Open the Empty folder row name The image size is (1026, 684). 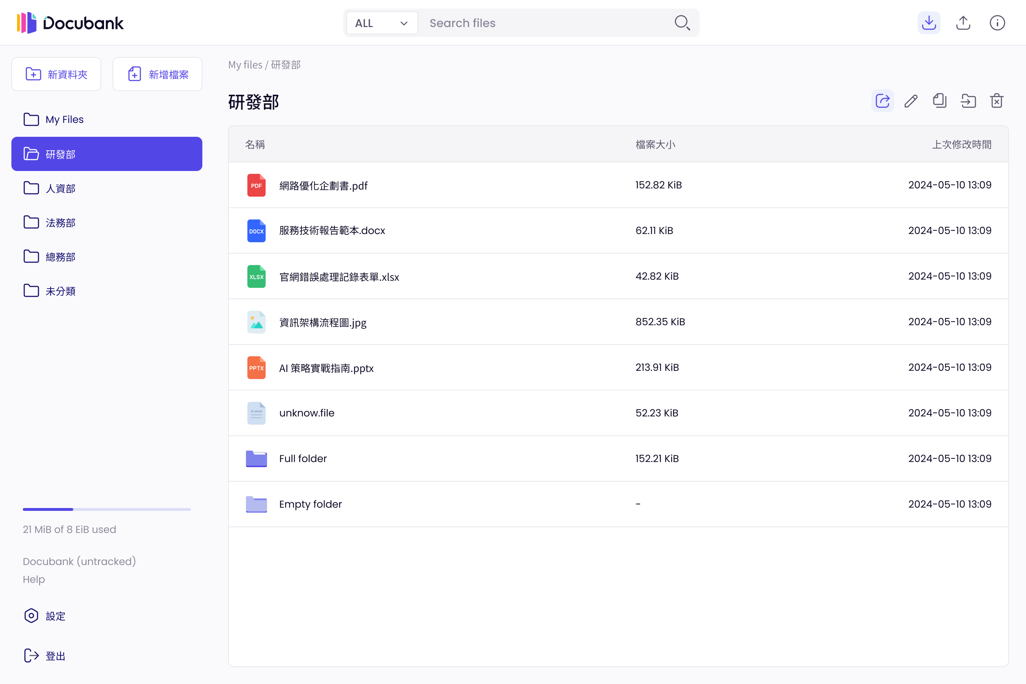click(311, 504)
